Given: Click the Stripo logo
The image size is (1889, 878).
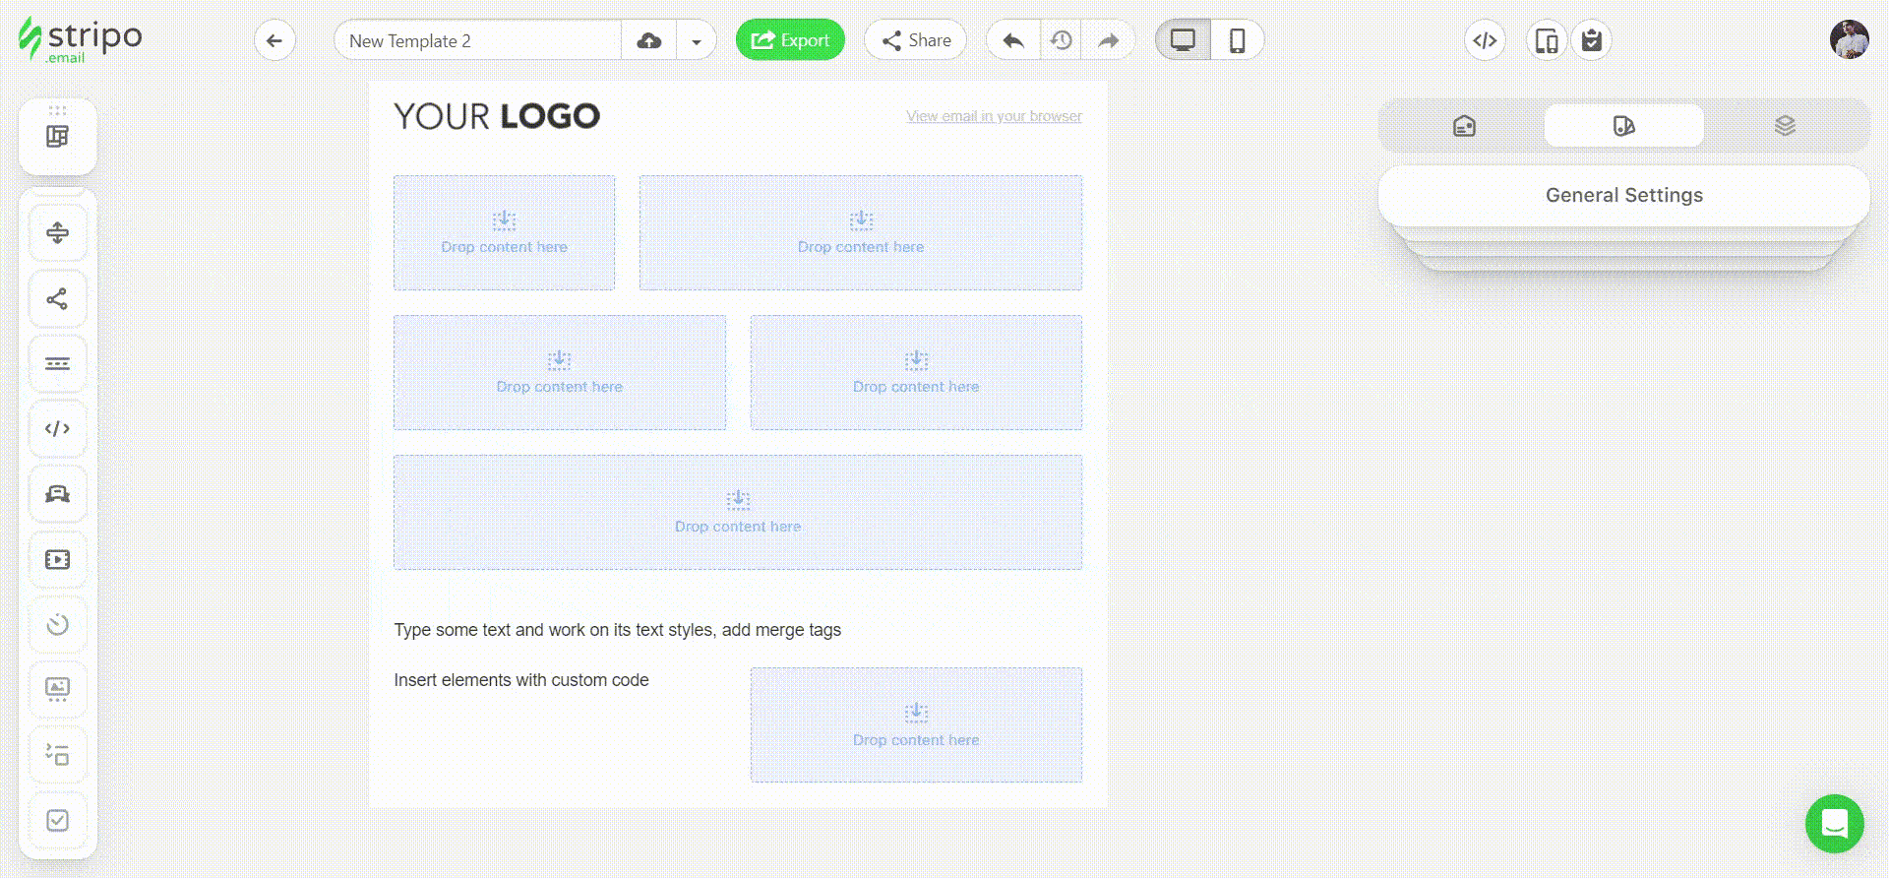Looking at the screenshot, I should pyautogui.click(x=81, y=41).
